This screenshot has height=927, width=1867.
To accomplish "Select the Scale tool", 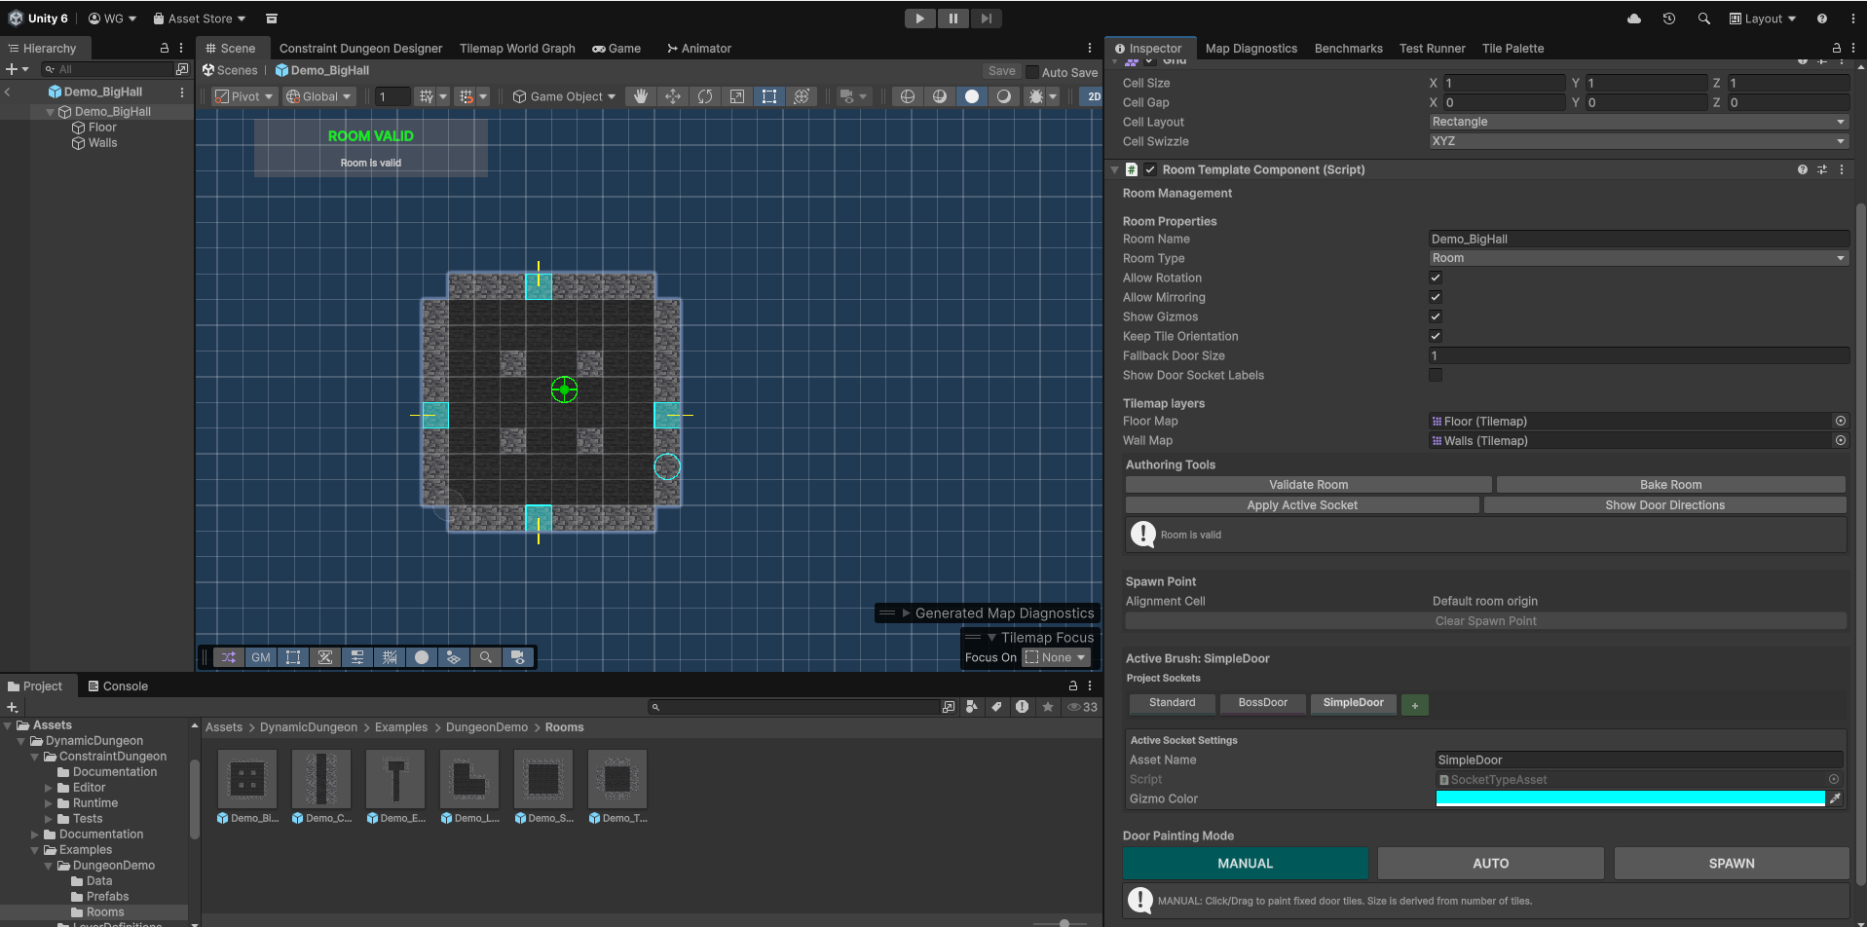I will pyautogui.click(x=737, y=96).
